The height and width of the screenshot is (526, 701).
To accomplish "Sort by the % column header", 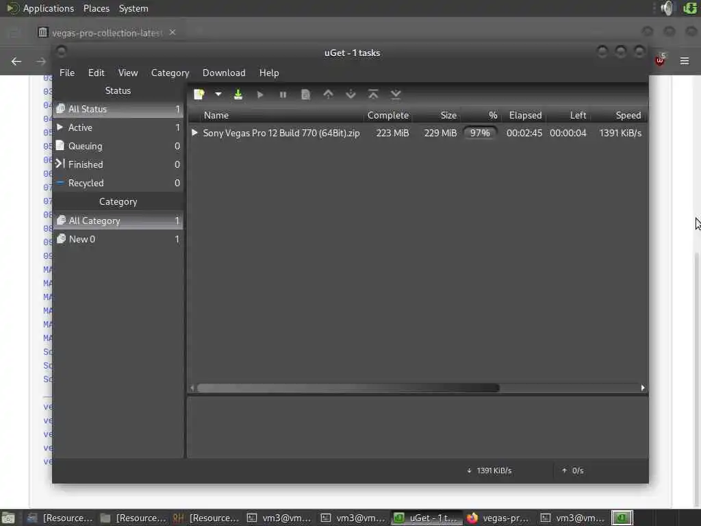I will pyautogui.click(x=481, y=115).
